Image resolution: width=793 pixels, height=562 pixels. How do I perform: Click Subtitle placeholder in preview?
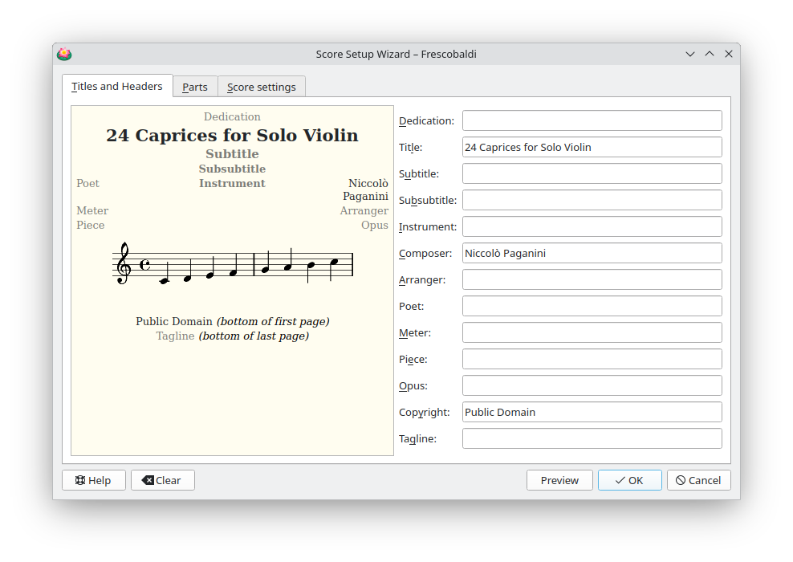click(232, 154)
